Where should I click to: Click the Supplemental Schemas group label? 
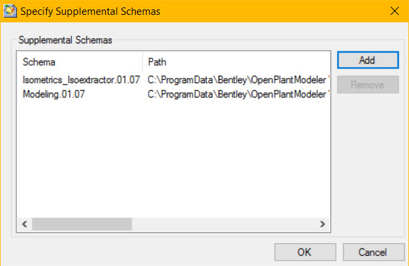coord(65,40)
